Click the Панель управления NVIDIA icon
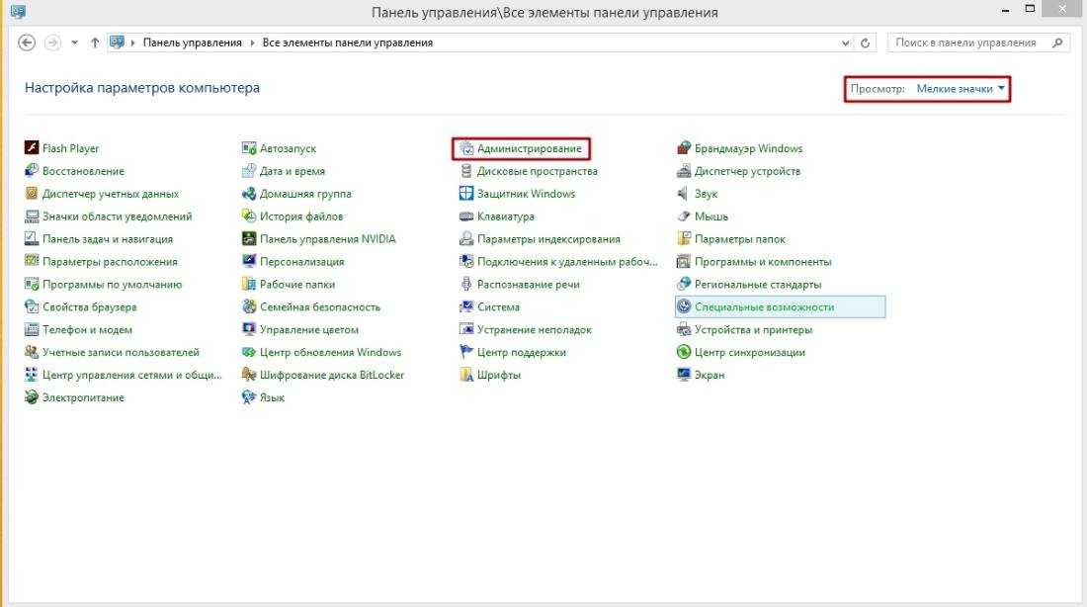This screenshot has width=1087, height=607. click(x=249, y=239)
